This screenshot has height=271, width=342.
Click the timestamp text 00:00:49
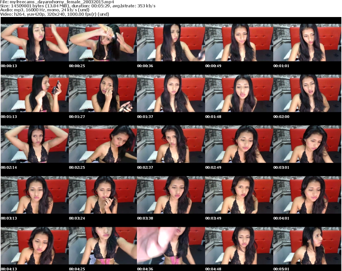tap(213, 66)
